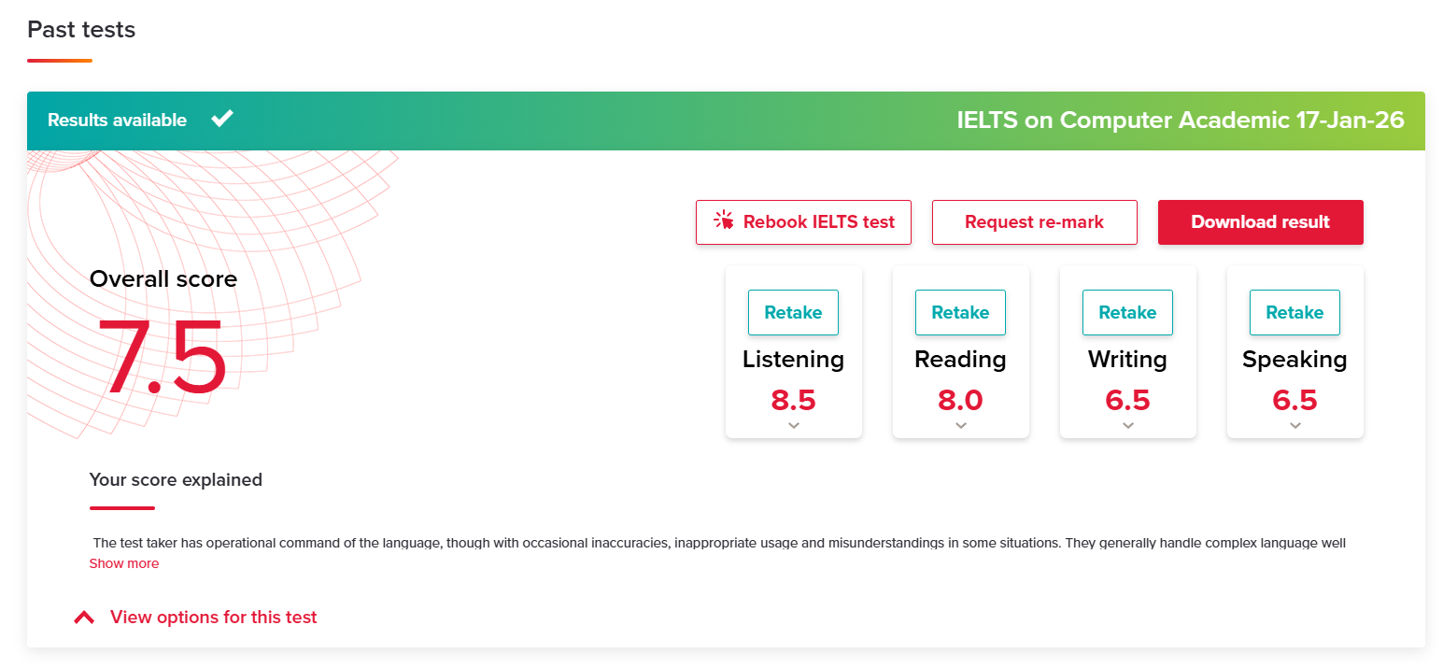This screenshot has width=1443, height=668.
Task: Click the red chevron beside View options
Action: (84, 618)
